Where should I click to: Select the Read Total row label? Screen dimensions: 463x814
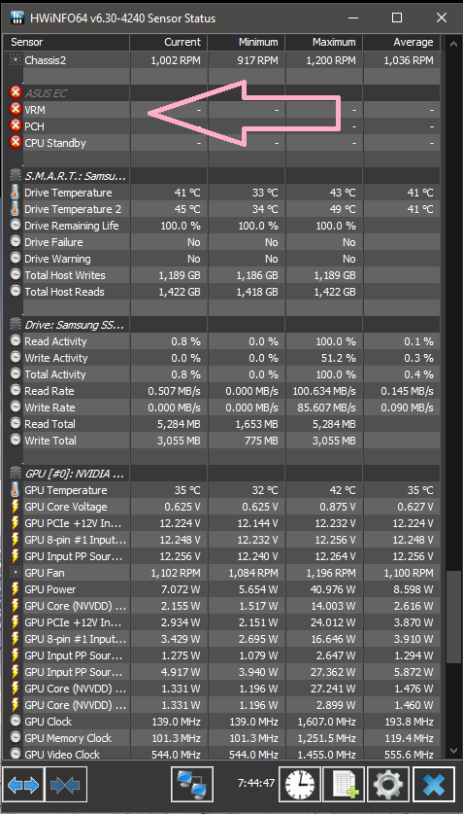50,424
